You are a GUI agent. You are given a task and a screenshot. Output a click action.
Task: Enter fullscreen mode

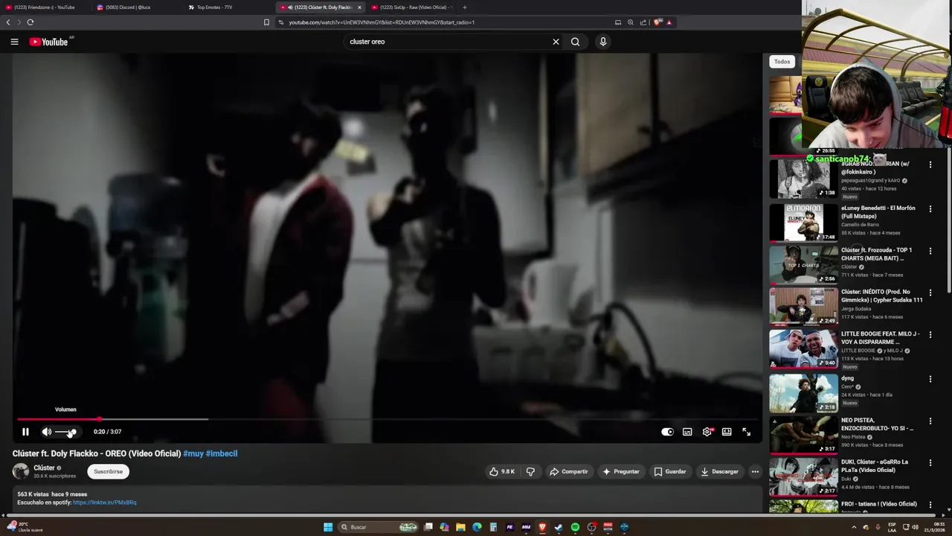[746, 432]
